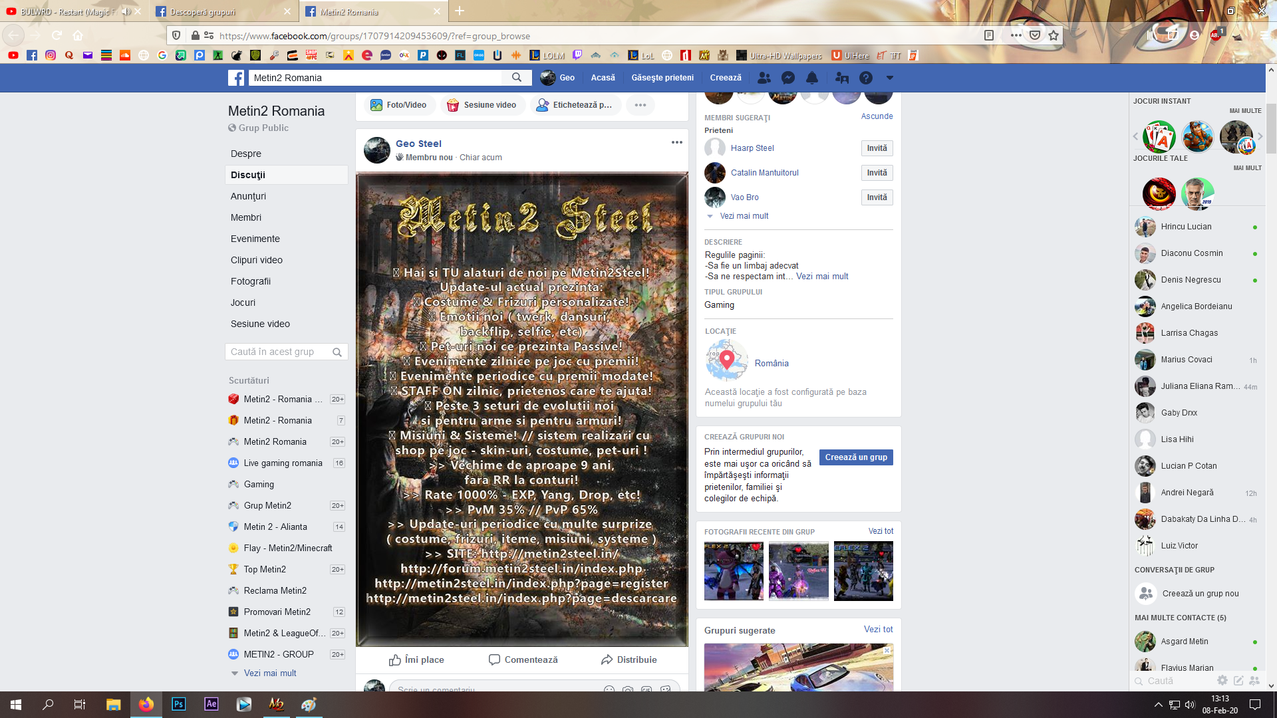The height and width of the screenshot is (718, 1277).
Task: Click the scroll-up arrow of the page scrollbar
Action: (1271, 69)
